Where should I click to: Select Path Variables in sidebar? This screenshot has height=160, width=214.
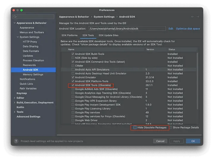[28, 88]
